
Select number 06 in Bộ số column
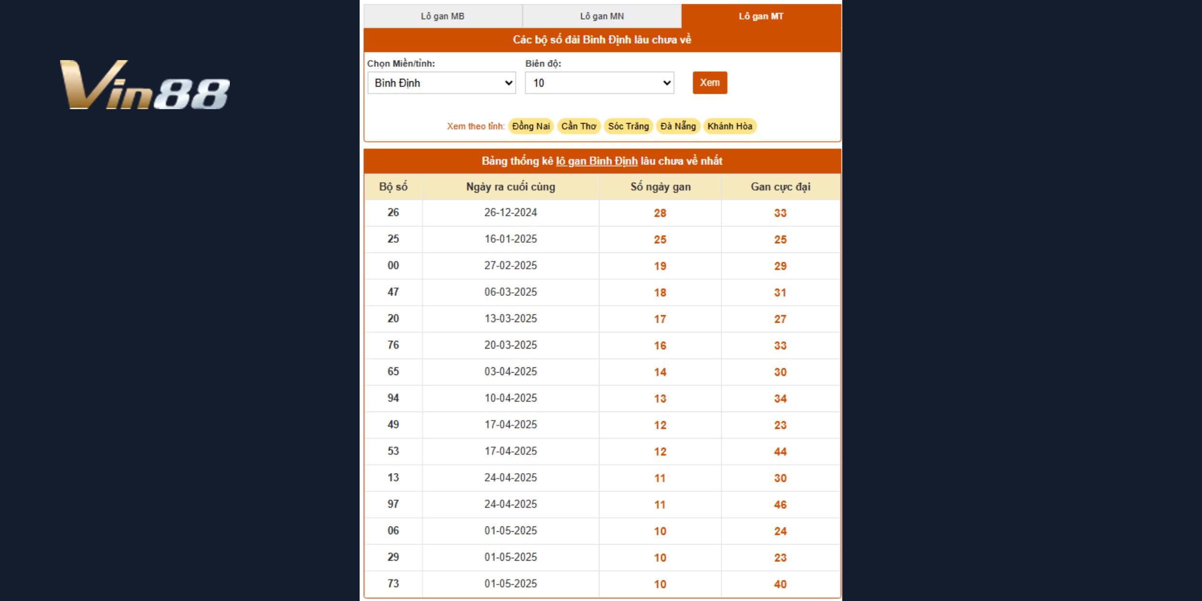click(x=393, y=530)
